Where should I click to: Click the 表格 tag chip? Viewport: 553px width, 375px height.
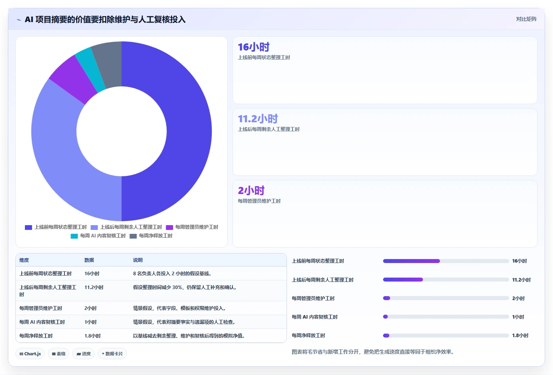59,354
